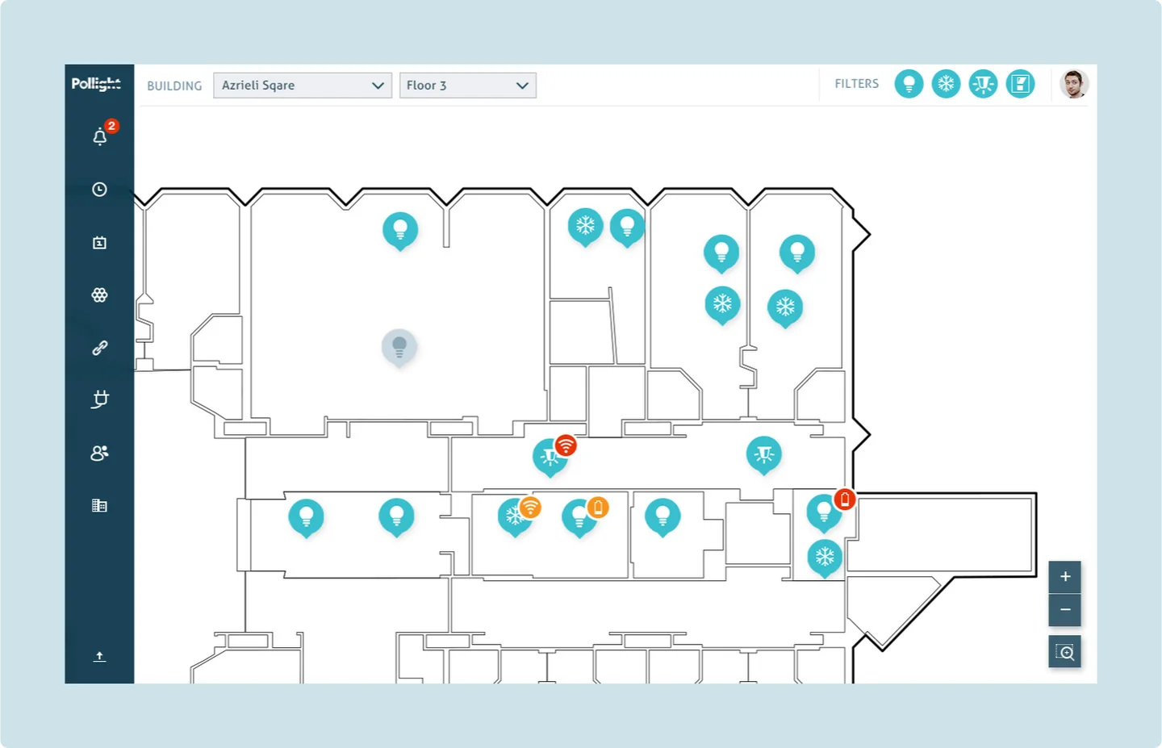Click the Pollight logo
The height and width of the screenshot is (748, 1162).
[x=96, y=84]
